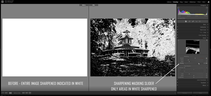
Task: Click the detail zoom preview thumbnail
Action: point(193,47)
